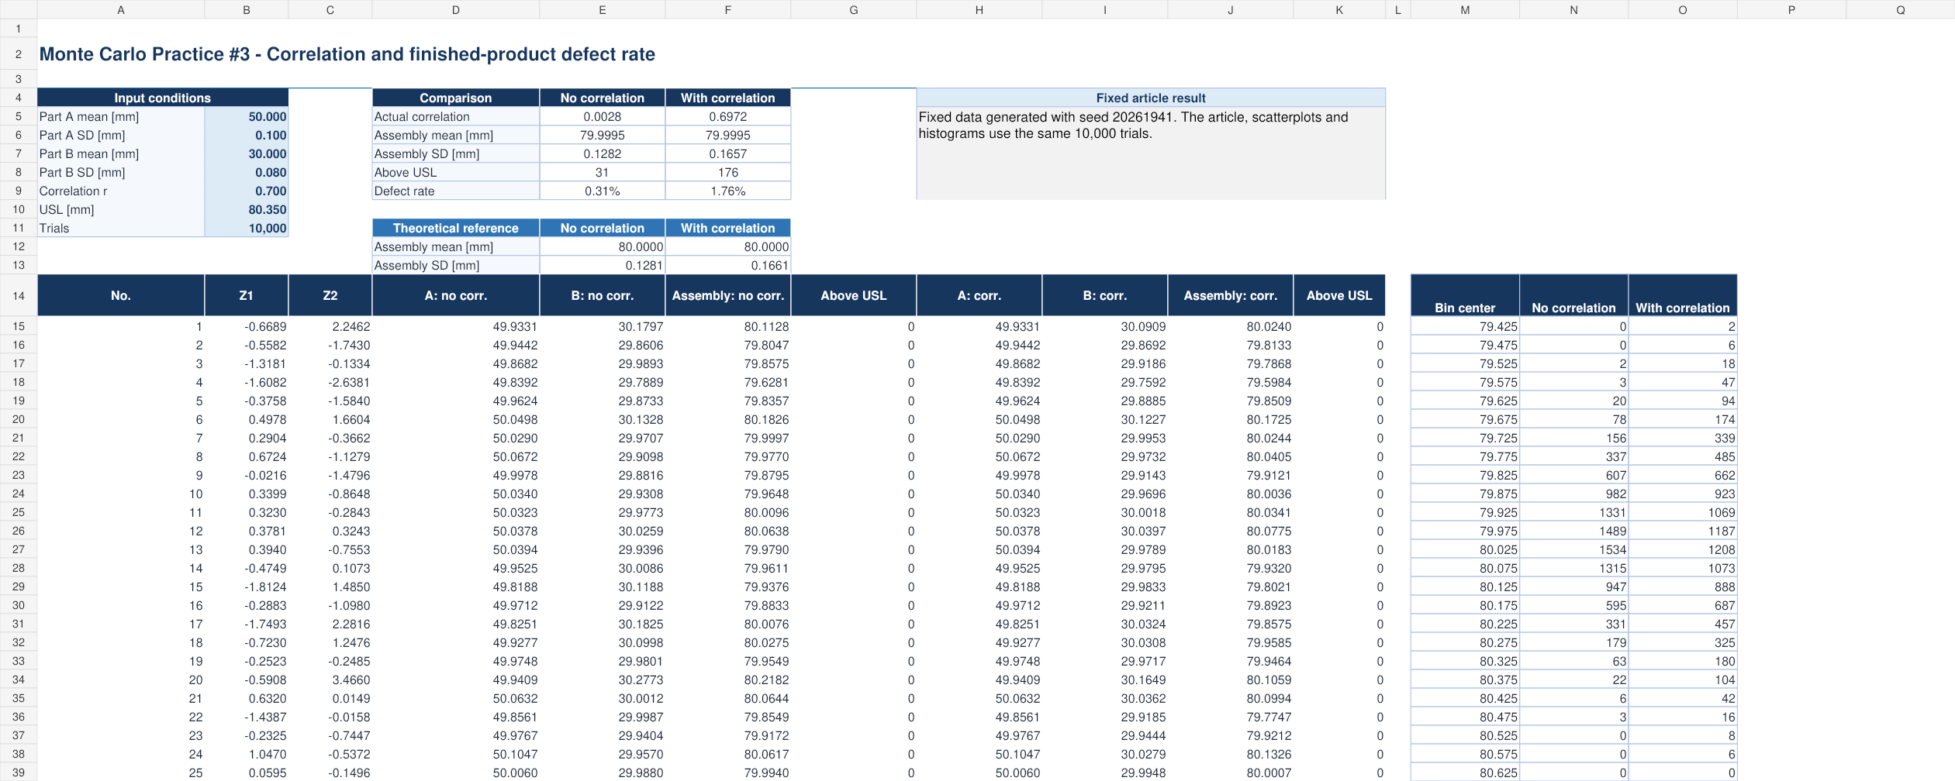The width and height of the screenshot is (1955, 781).
Task: Click the Assembly: no corr. header
Action: tap(727, 295)
